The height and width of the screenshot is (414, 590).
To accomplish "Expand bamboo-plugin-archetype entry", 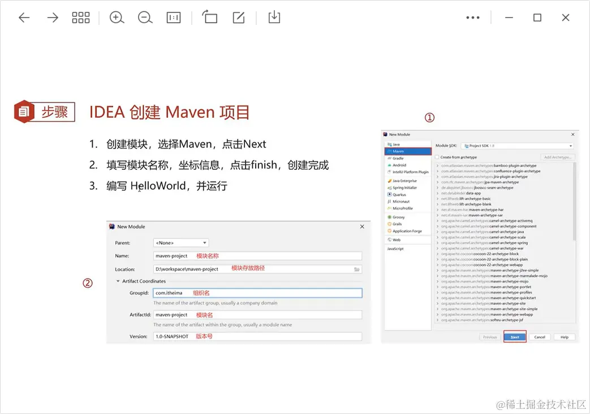I will [437, 165].
